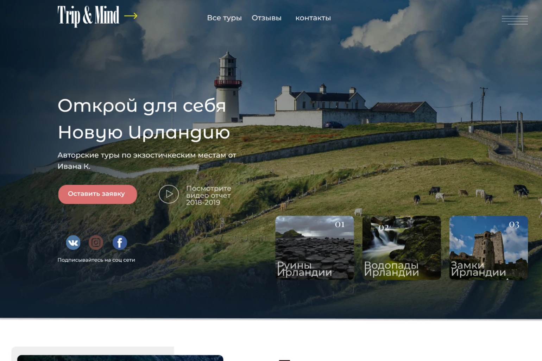Click the "Открой для себя Новую Ирландию" heading

(x=144, y=119)
